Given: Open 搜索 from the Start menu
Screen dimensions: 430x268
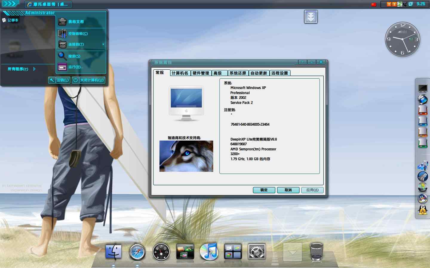Looking at the screenshot, I should (x=81, y=56).
